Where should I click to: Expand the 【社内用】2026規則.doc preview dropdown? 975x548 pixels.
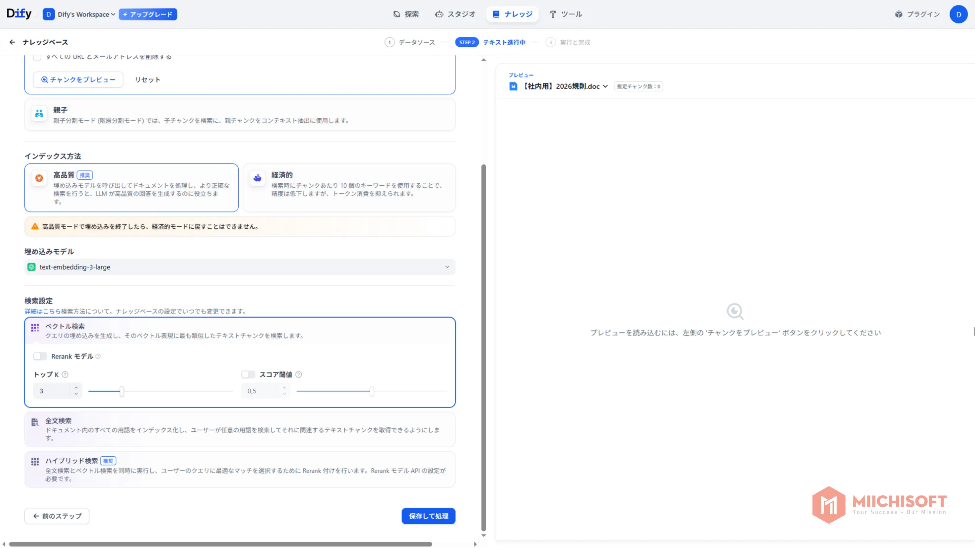(x=606, y=86)
